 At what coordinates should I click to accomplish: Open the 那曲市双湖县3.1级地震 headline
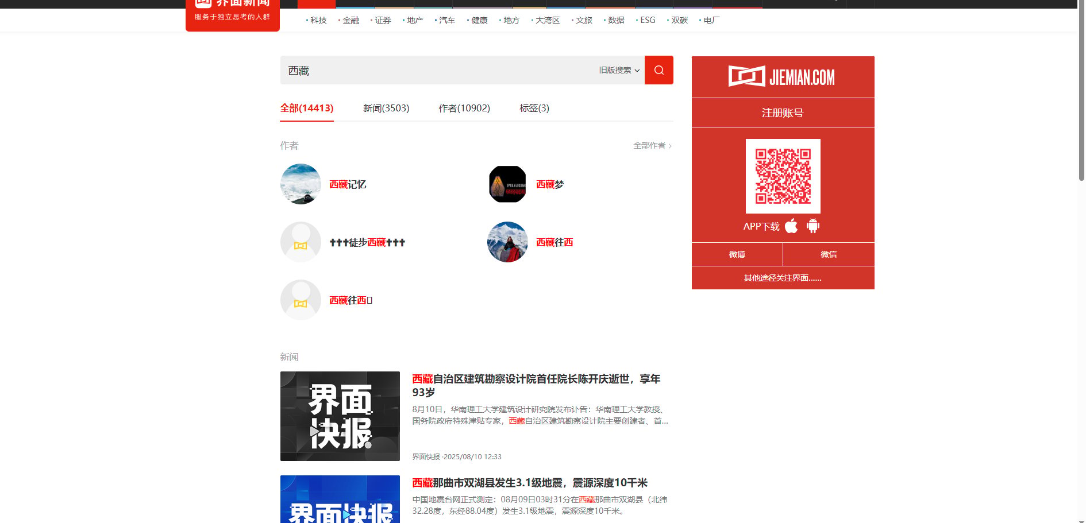(530, 483)
